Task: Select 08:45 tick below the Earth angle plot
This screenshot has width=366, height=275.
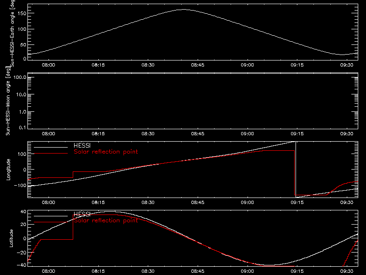Action: pos(198,65)
